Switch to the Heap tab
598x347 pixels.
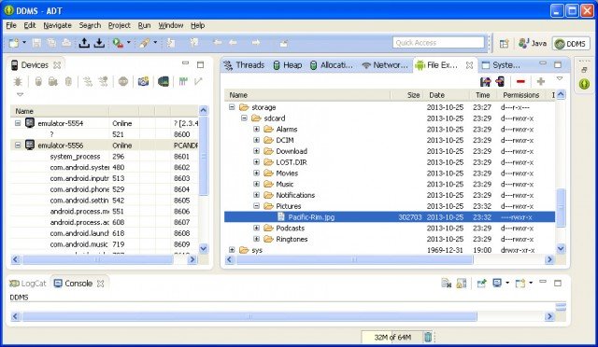288,65
